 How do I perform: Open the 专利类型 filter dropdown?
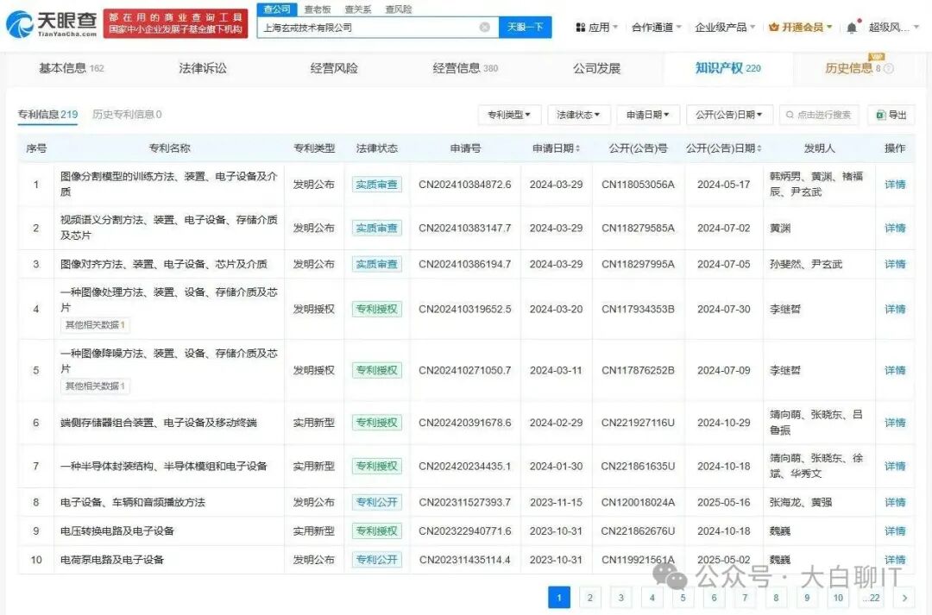pyautogui.click(x=507, y=115)
